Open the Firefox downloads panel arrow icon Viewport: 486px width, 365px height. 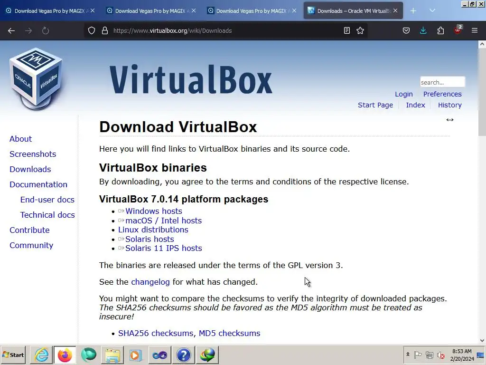point(423,30)
